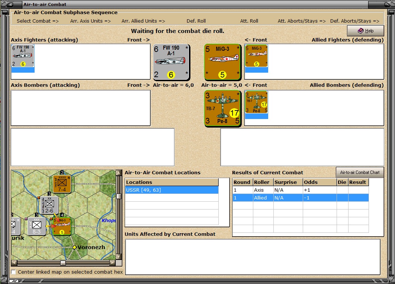Click the Arr. Allied Units subphase step

143,21
